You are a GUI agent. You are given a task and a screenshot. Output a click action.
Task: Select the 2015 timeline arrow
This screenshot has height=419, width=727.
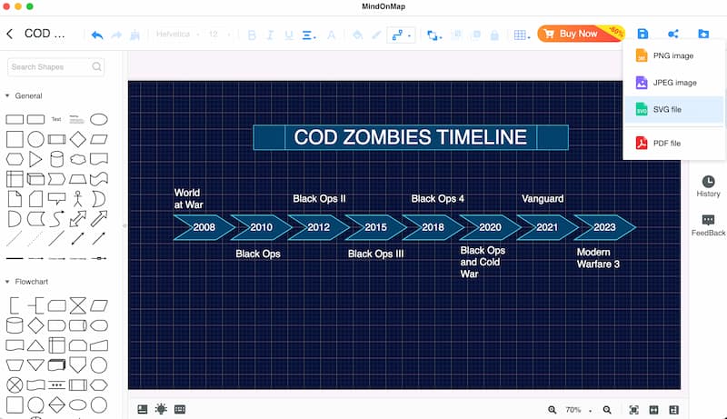click(375, 227)
